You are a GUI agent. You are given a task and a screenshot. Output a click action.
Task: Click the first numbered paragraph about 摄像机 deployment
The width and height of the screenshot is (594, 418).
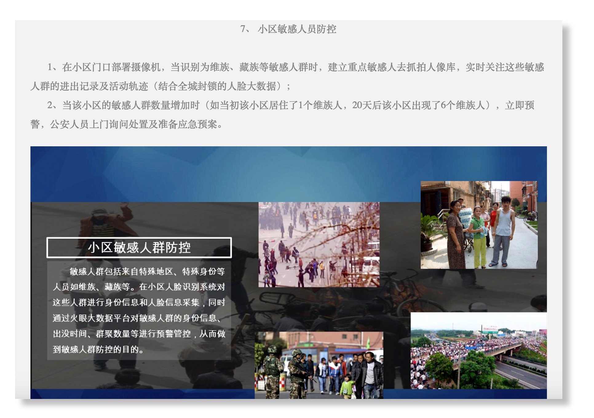pos(287,77)
